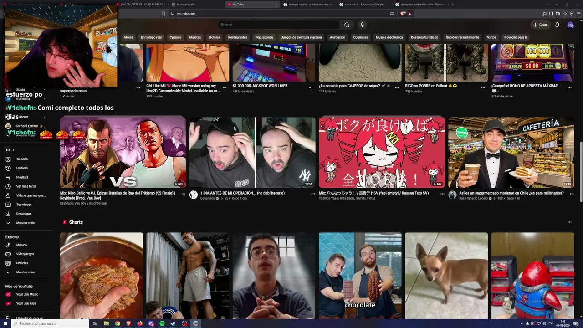Viewport: 583px width, 328px height.
Task: Select the Casinos filter chip
Action: tap(175, 37)
